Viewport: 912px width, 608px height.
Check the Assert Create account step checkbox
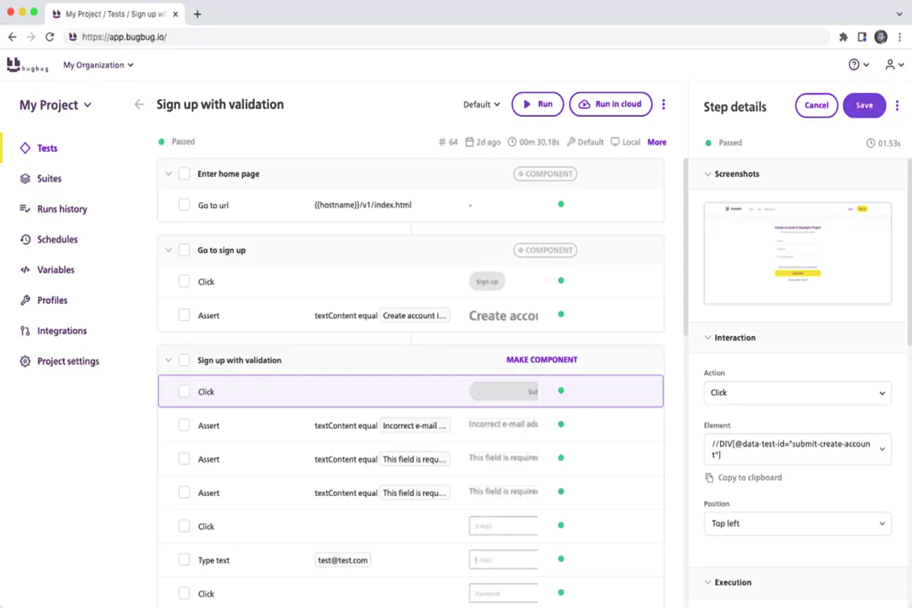pyautogui.click(x=184, y=315)
